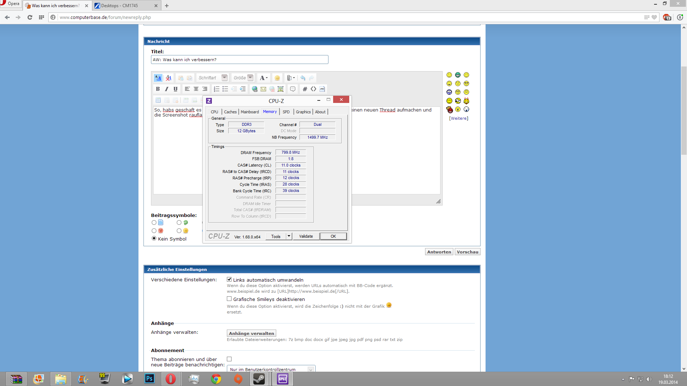Open Google Chrome from the taskbar
This screenshot has width=687, height=386.
[216, 379]
